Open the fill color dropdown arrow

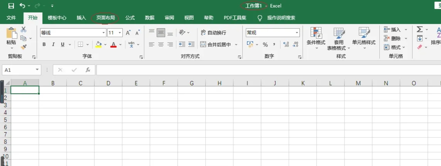[105, 45]
